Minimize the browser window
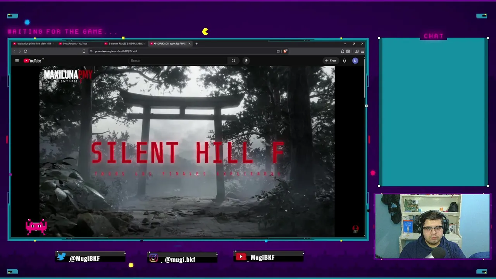 pos(345,43)
